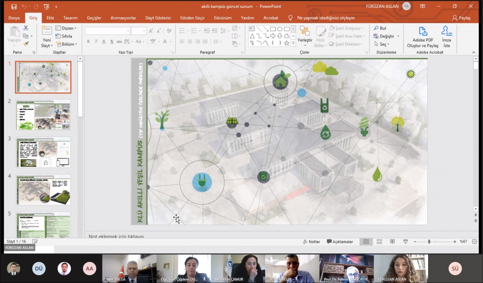The height and width of the screenshot is (283, 483).
Task: Switch to reading view in status bar
Action: [x=392, y=242]
